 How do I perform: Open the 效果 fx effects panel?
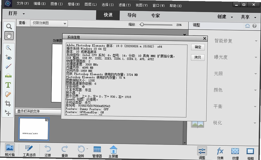point(220,153)
